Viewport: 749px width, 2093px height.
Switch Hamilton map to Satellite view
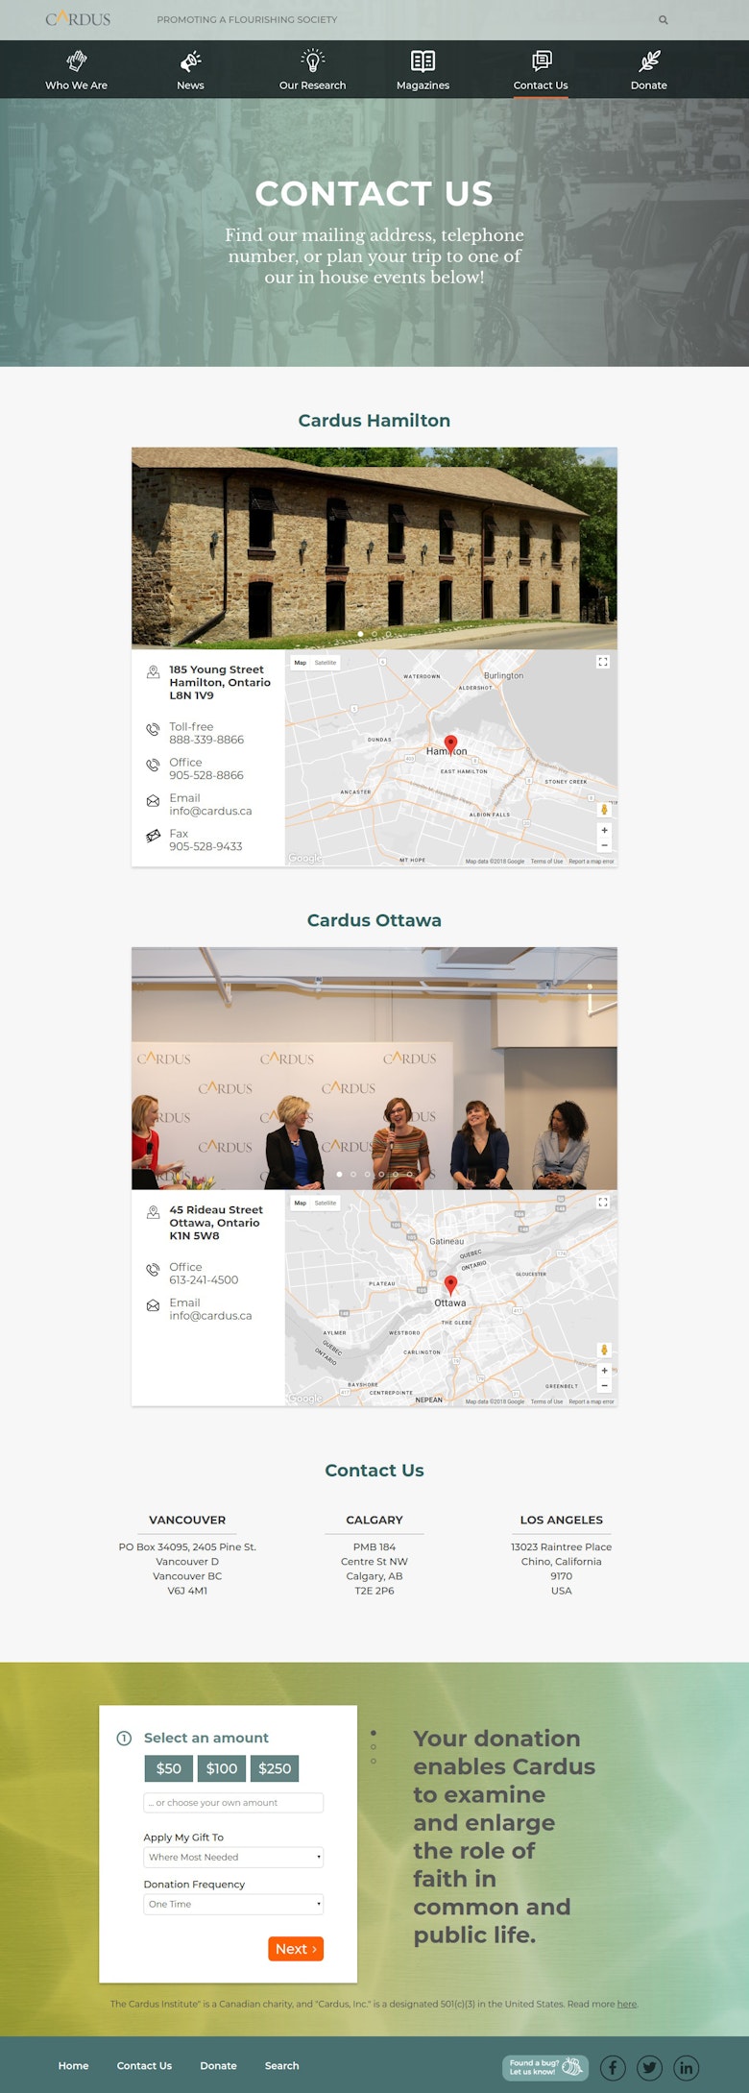coord(326,663)
